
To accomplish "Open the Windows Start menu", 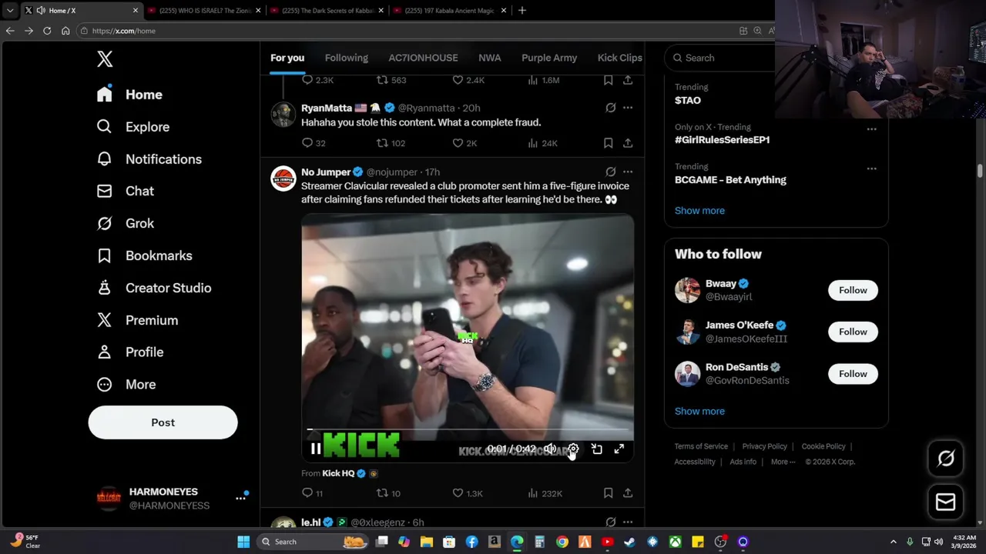I will click(x=243, y=542).
